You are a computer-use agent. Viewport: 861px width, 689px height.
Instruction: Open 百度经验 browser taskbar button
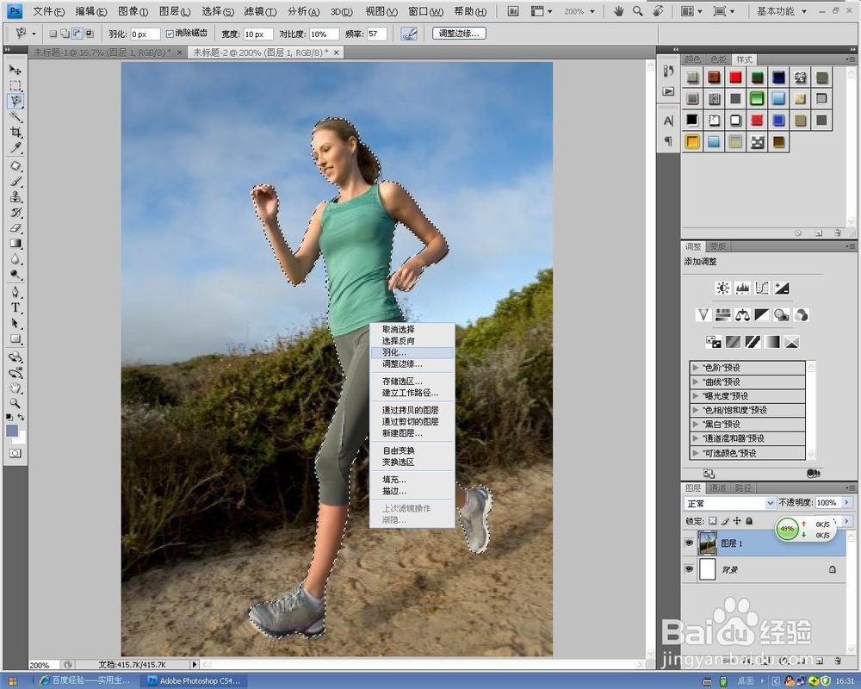pos(85,680)
